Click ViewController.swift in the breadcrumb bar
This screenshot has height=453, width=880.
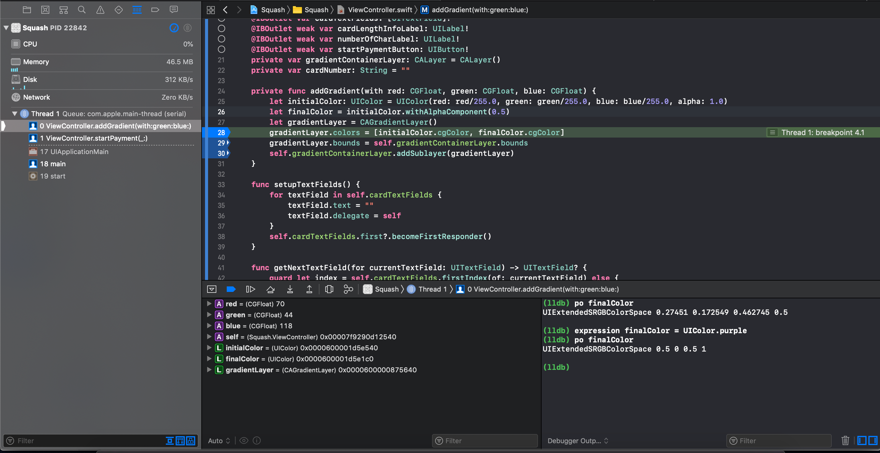379,9
